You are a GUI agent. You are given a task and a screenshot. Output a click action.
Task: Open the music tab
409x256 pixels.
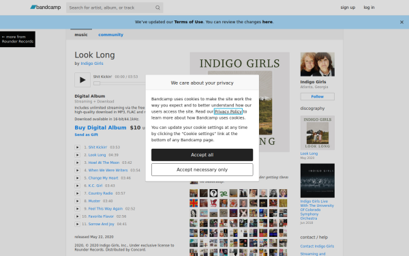click(x=81, y=35)
